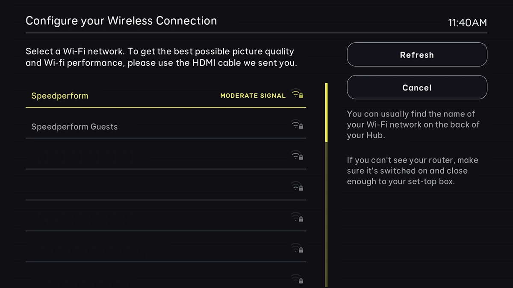This screenshot has height=288, width=513.
Task: Select the Speedperform network
Action: coord(59,96)
